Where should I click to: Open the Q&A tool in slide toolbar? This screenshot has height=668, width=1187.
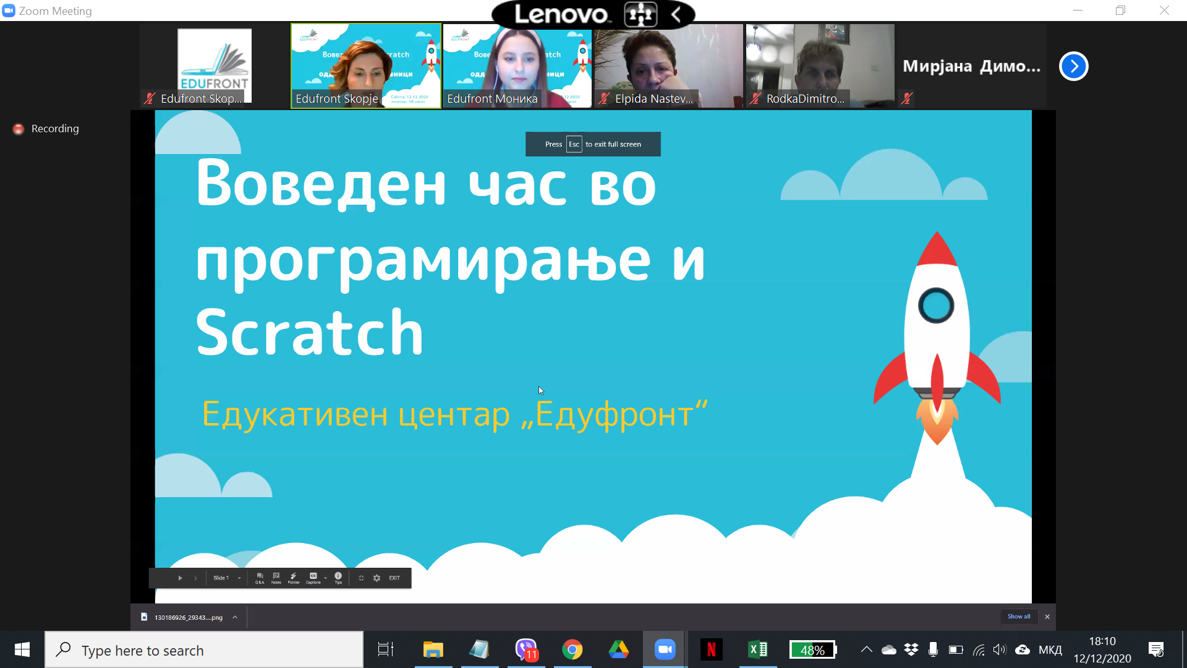[x=260, y=578]
